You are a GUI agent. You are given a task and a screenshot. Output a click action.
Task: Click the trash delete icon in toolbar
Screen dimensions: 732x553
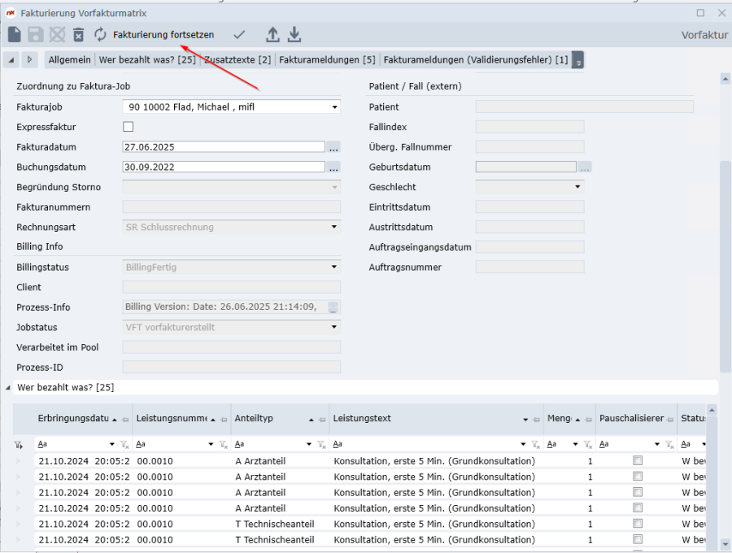(78, 34)
